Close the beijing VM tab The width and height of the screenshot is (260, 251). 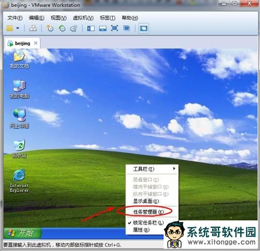tap(35, 43)
